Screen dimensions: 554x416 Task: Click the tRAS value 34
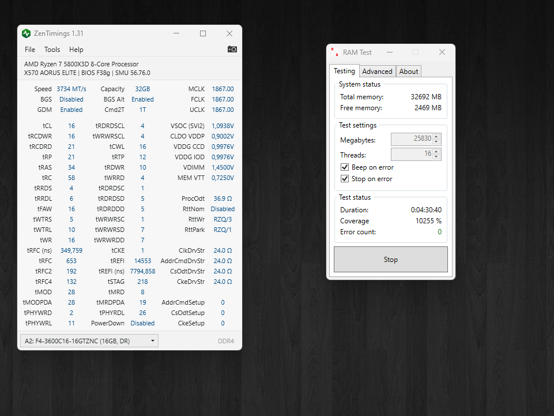click(x=71, y=167)
